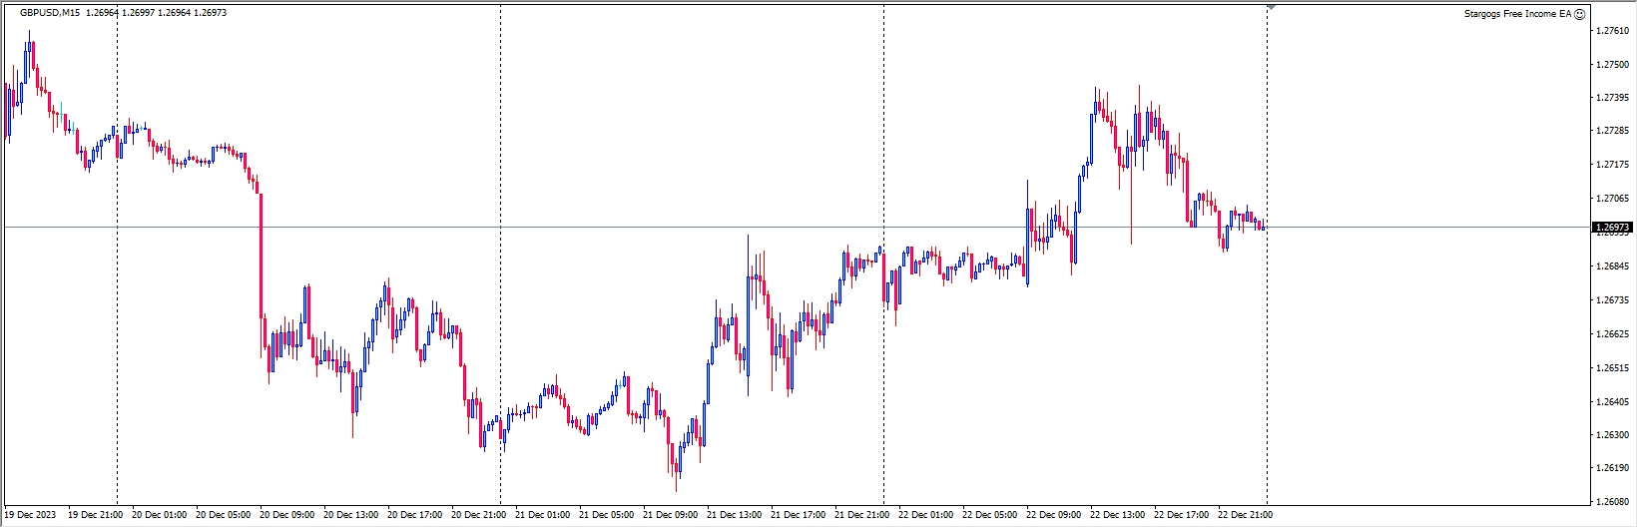Click the 19 Dec 21:00 time label
This screenshot has height=528, width=1638.
click(x=96, y=515)
